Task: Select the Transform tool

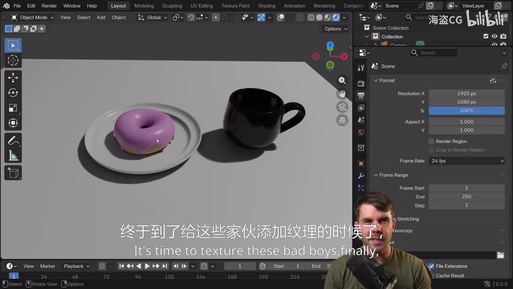Action: [13, 123]
